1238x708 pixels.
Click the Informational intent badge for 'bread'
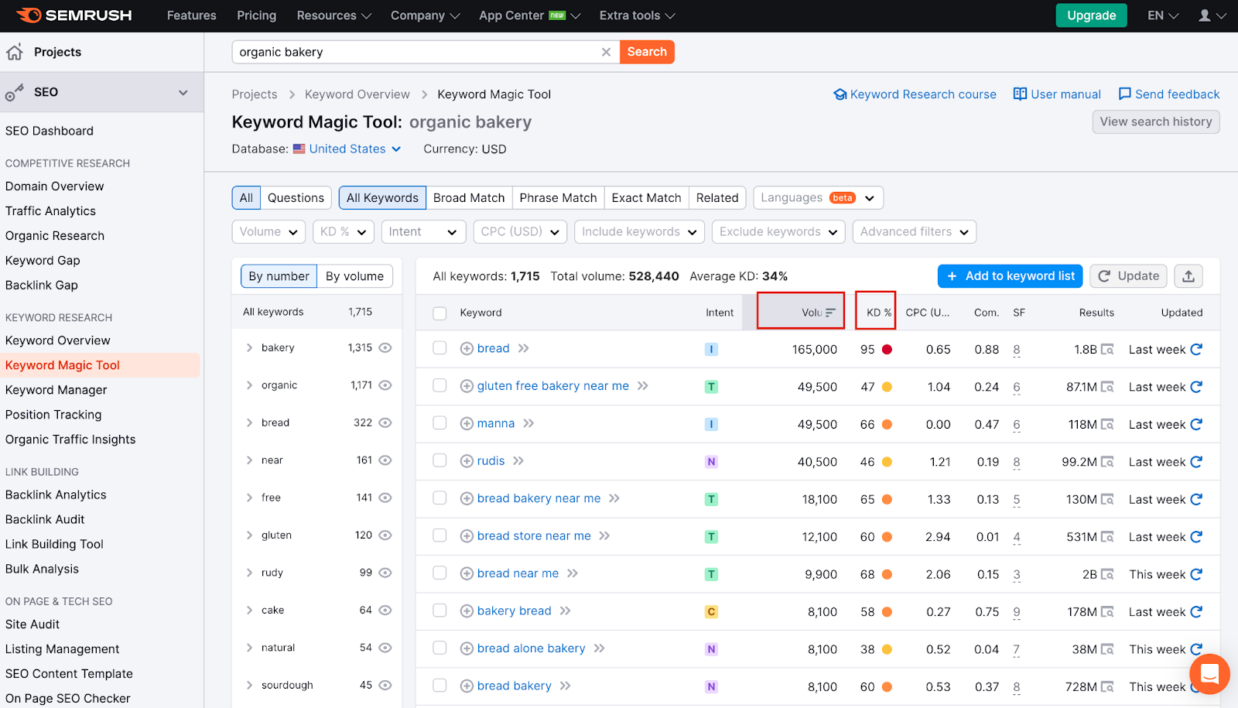coord(711,350)
